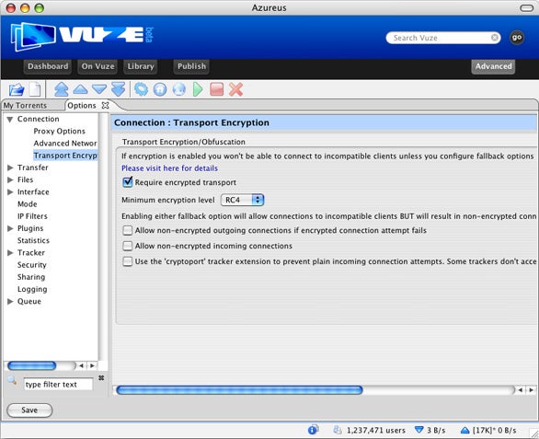Click download speed arrow in status bar

419,430
